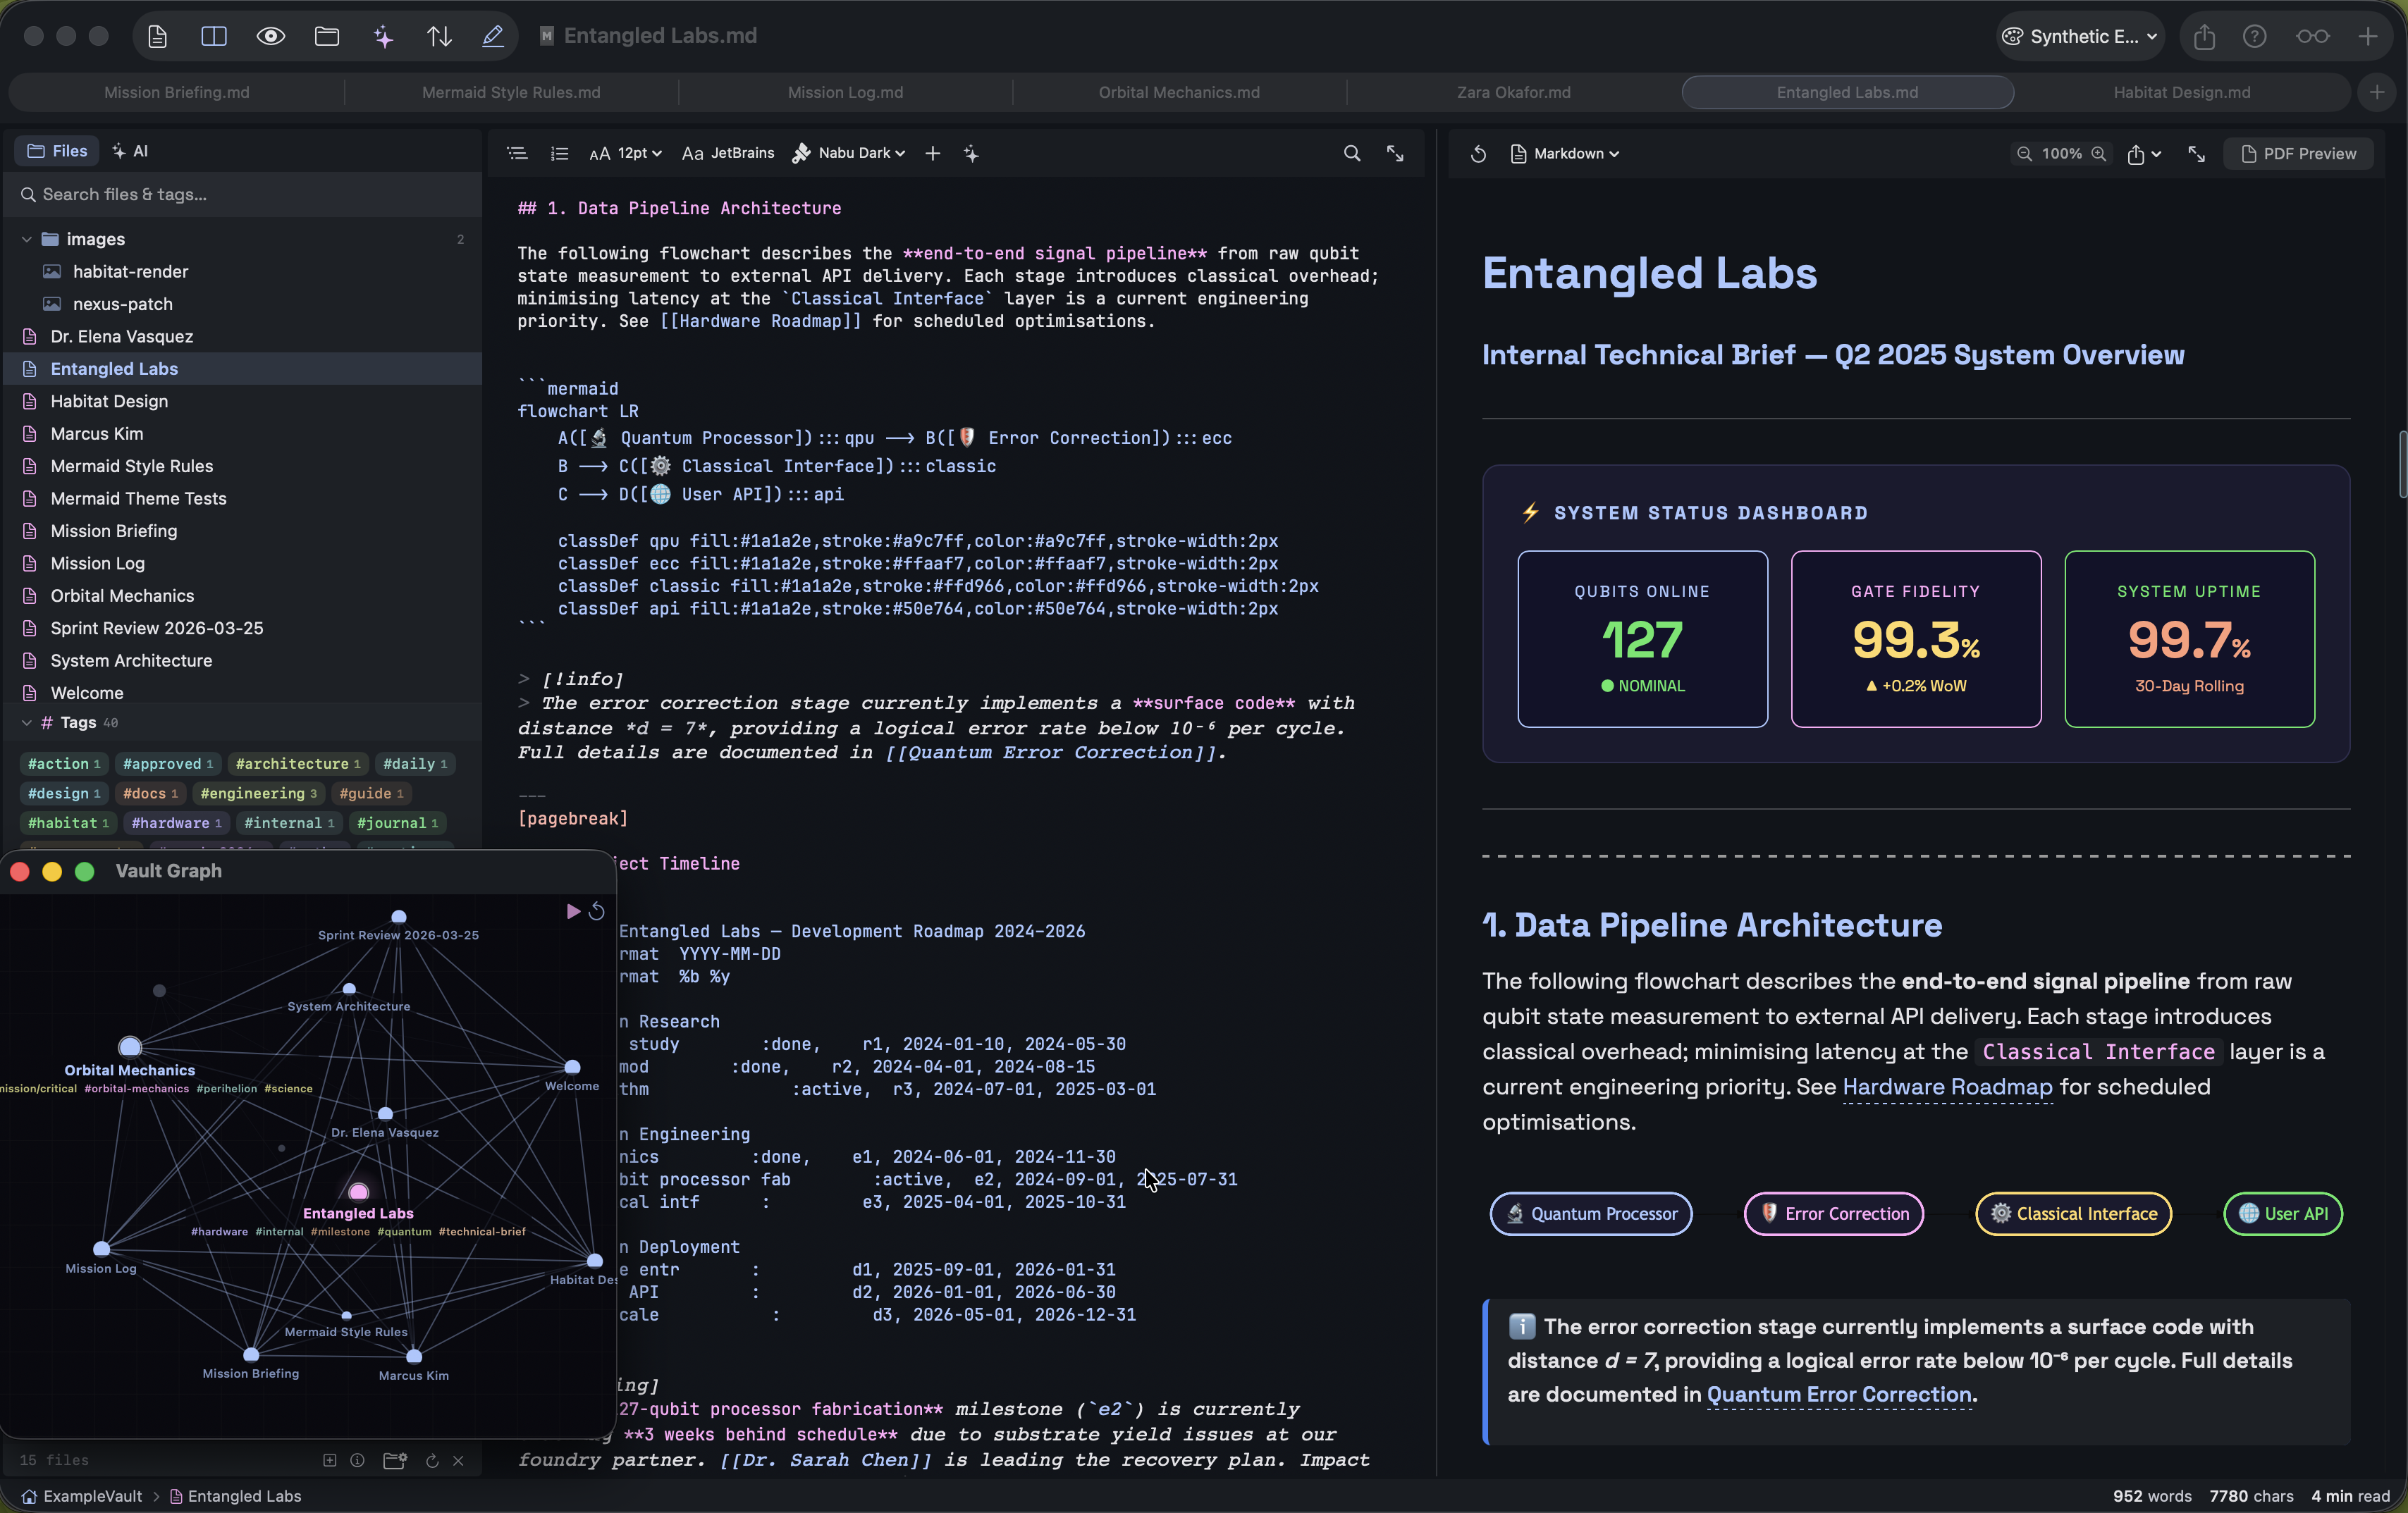Expand the editor pane with diagonal arrows
Viewport: 2408px width, 1513px height.
pos(1395,153)
